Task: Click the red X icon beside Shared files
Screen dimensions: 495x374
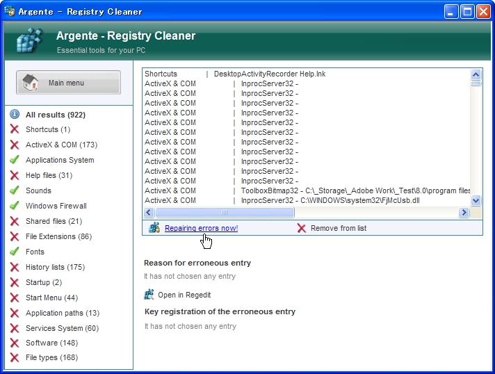Action: (15, 221)
